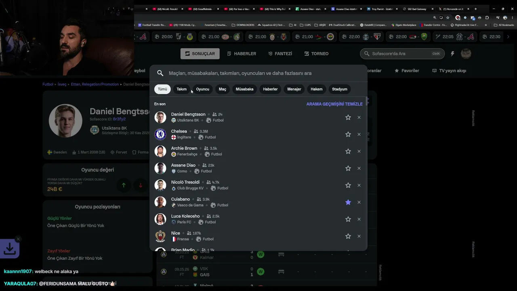Image resolution: width=517 pixels, height=291 pixels.
Task: Delete Nicolò Tresoldi from search history
Action: coord(359,185)
